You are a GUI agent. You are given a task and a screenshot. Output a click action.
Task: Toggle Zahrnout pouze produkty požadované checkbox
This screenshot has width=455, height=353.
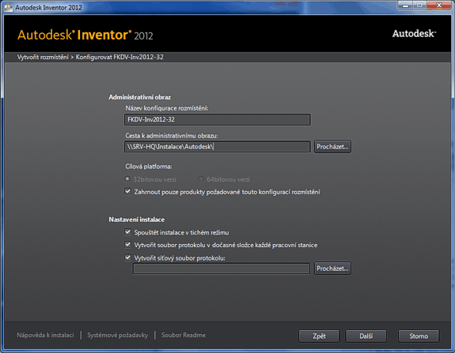(x=127, y=191)
